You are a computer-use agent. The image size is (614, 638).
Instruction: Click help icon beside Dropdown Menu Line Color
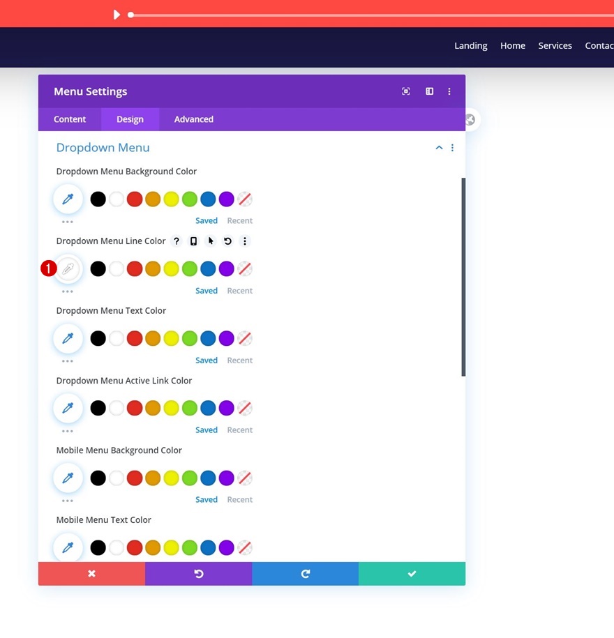pyautogui.click(x=177, y=241)
